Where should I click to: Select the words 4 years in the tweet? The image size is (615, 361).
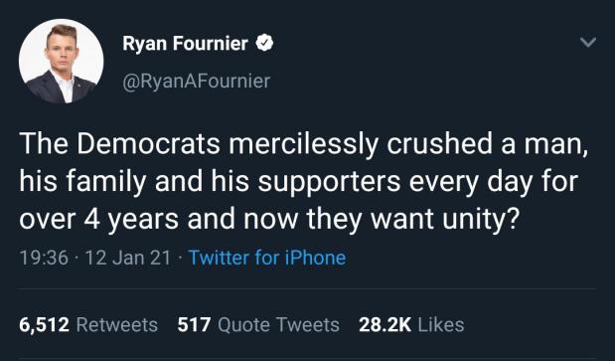click(x=130, y=220)
